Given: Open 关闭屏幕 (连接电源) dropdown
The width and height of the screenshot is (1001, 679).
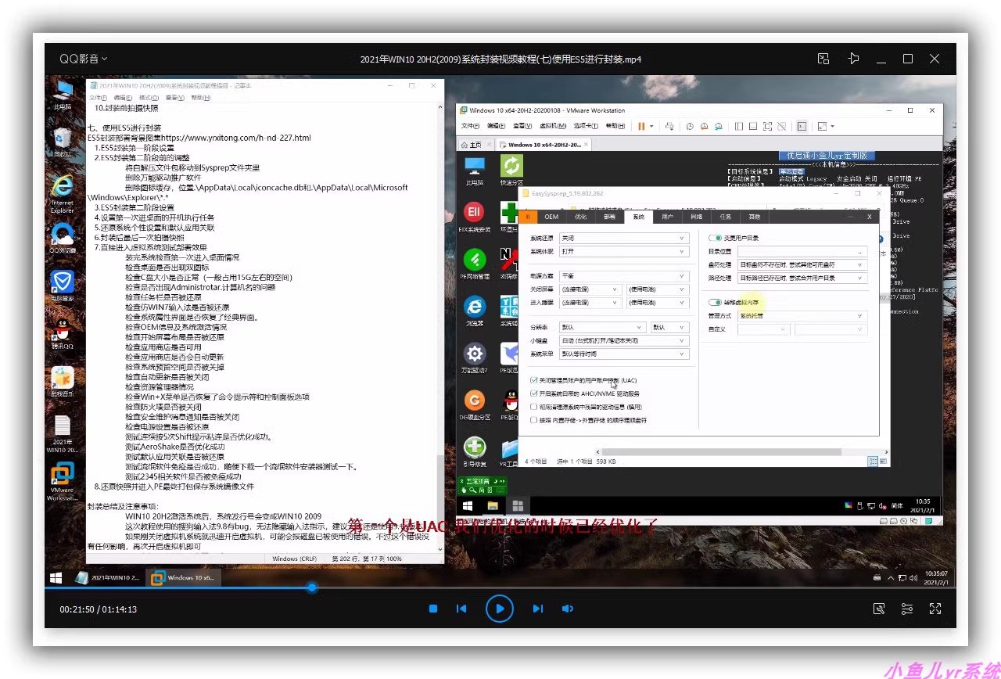Looking at the screenshot, I should tap(590, 289).
